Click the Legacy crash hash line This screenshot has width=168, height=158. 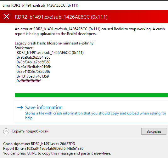tap(54, 43)
